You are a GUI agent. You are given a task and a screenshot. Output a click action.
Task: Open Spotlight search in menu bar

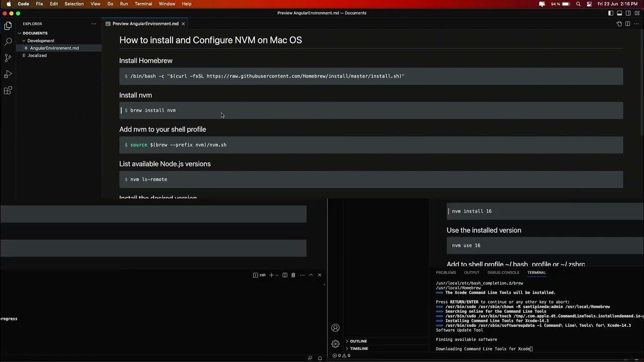578,4
